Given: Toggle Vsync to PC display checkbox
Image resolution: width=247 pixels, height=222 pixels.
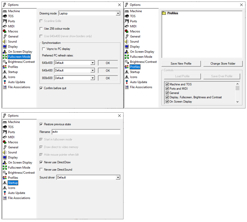Looking at the screenshot, I should click(x=44, y=49).
